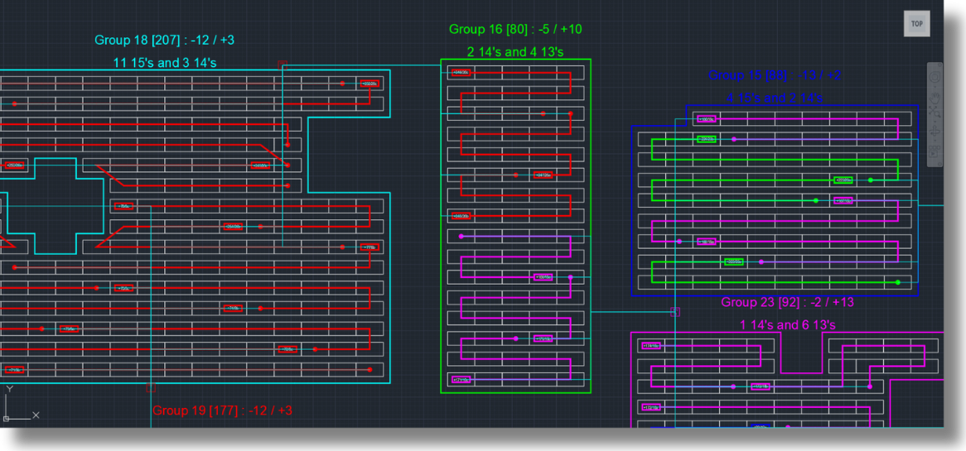
Task: Click the '2 14's and 4 13's' text
Action: tap(515, 52)
